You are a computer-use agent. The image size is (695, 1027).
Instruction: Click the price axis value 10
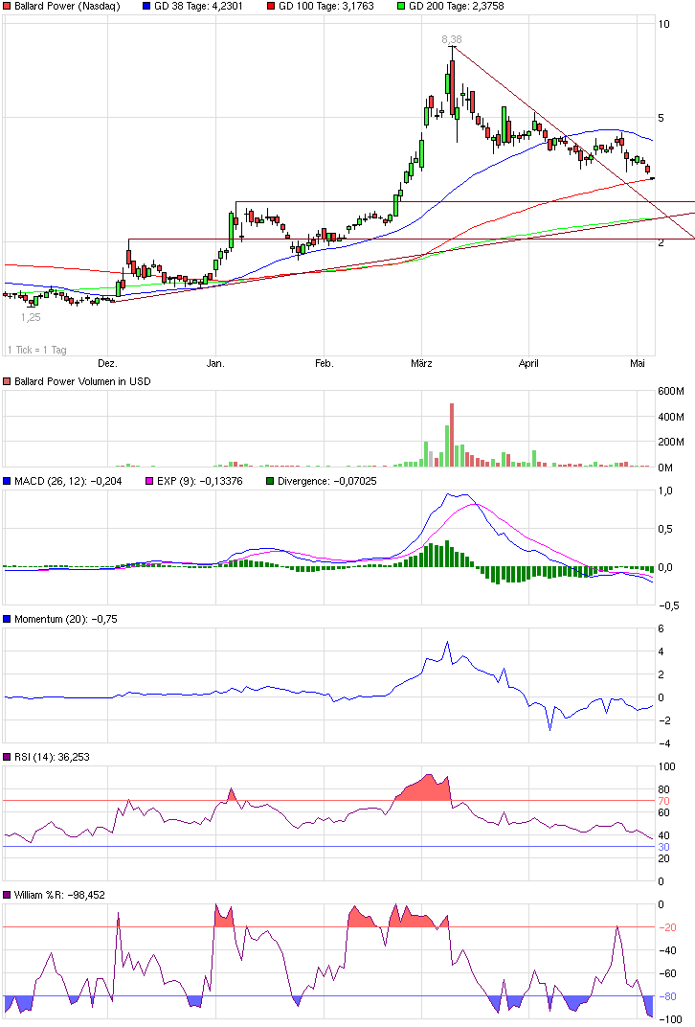pos(663,24)
